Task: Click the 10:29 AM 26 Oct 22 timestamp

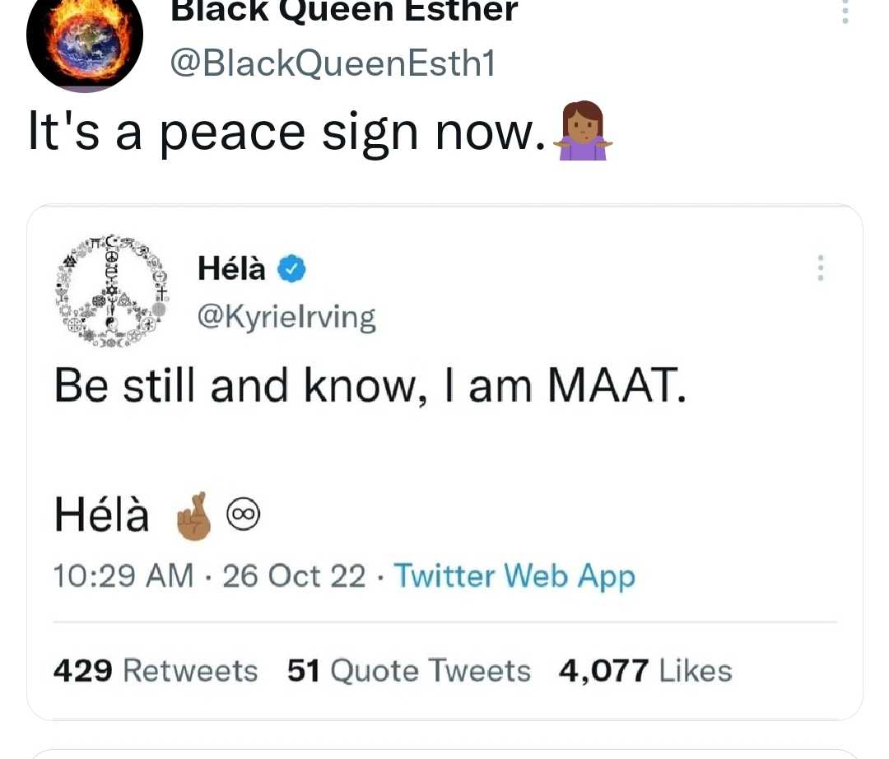Action: tap(209, 576)
